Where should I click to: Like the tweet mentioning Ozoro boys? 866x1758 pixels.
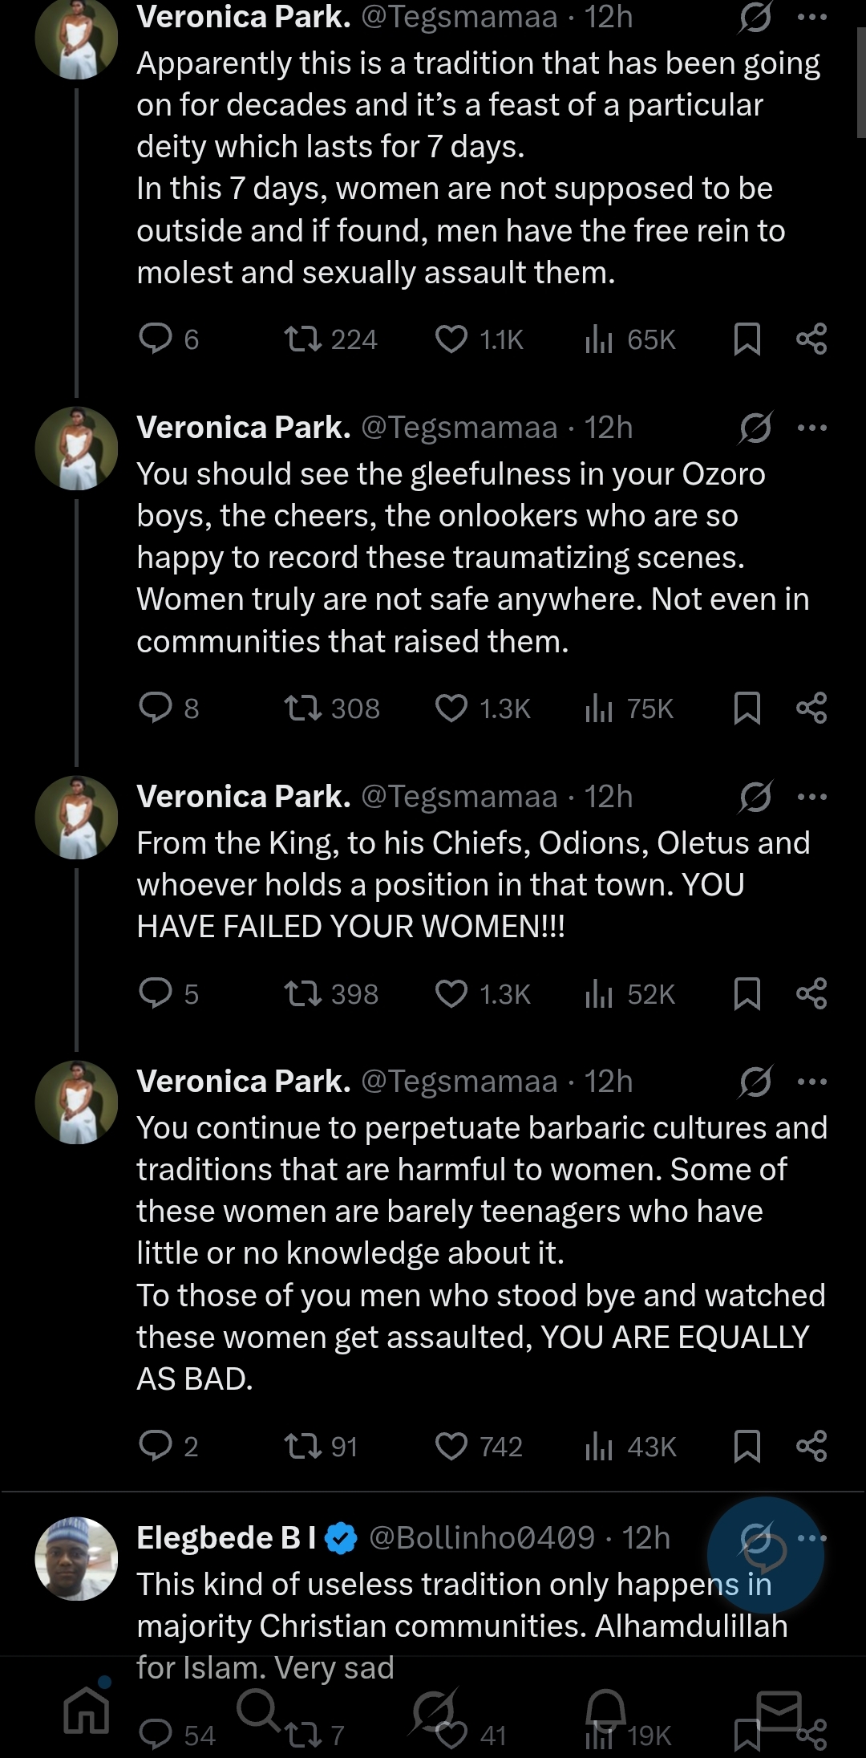[451, 708]
